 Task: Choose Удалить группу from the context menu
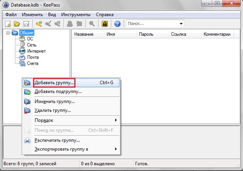pos(53,110)
